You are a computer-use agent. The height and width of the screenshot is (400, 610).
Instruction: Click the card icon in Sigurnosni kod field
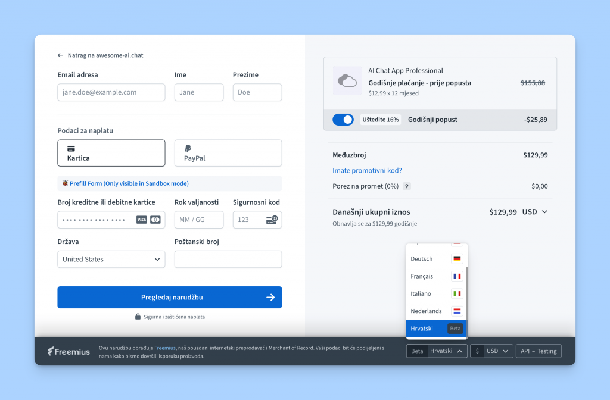272,220
